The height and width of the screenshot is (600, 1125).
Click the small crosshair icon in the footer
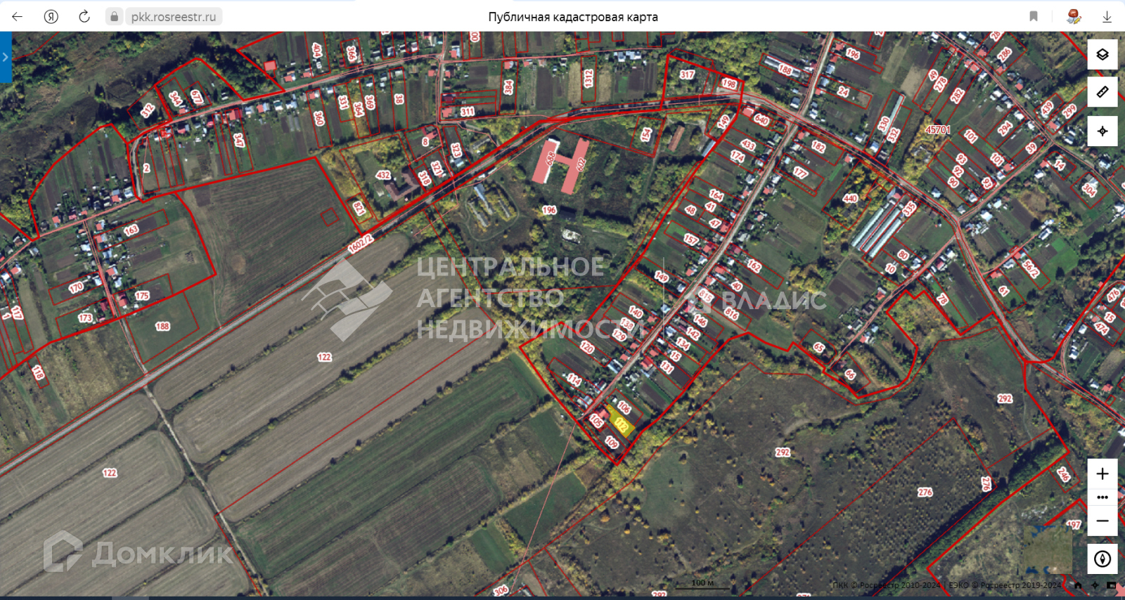click(1095, 585)
